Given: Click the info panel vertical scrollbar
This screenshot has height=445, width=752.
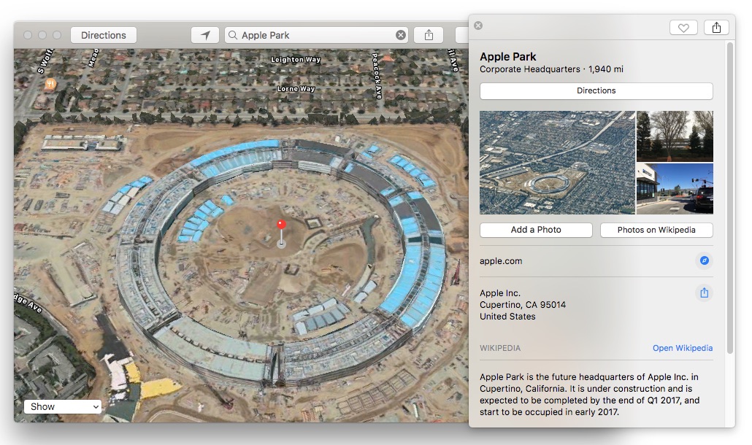Looking at the screenshot, I should (x=730, y=197).
